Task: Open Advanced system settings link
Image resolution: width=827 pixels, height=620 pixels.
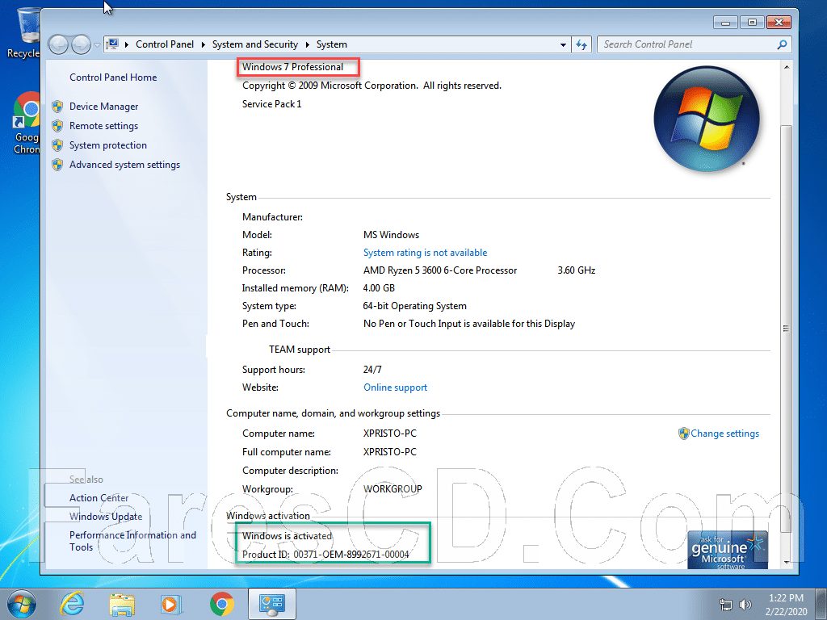Action: coord(124,165)
